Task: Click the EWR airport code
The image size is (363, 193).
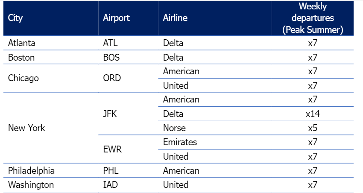Action: point(112,149)
